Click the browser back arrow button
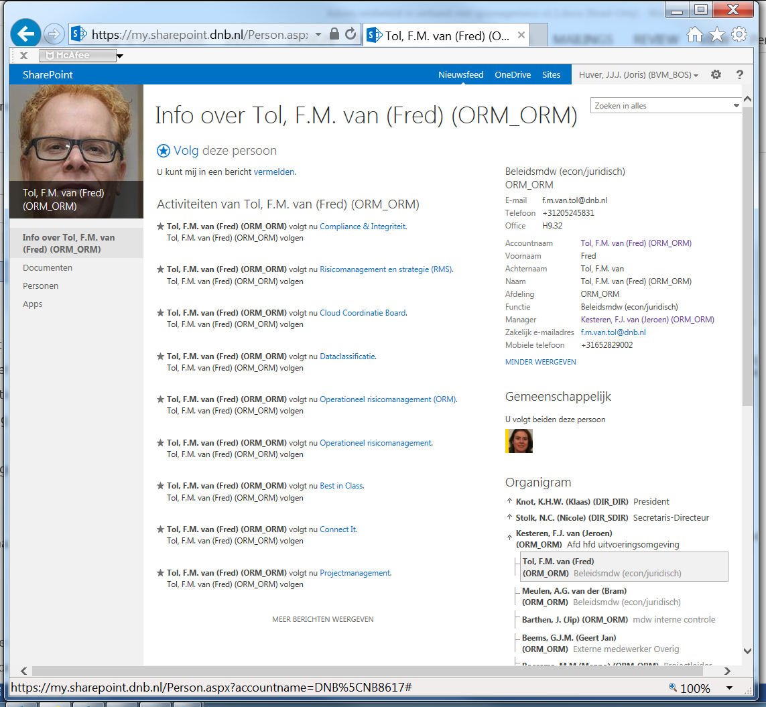 point(26,34)
